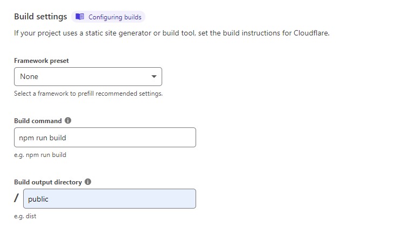Click the book icon beside Configuring builds

point(80,17)
